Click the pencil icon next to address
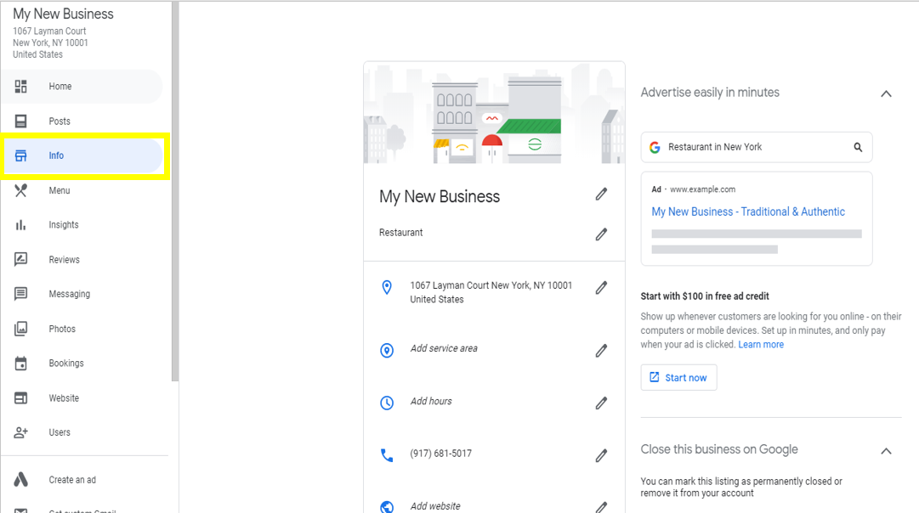Screen dimensions: 919x513 click(601, 288)
